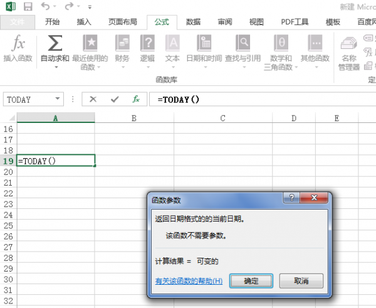Click the AutoSum sigma icon
This screenshot has width=376, height=308.
click(x=55, y=43)
